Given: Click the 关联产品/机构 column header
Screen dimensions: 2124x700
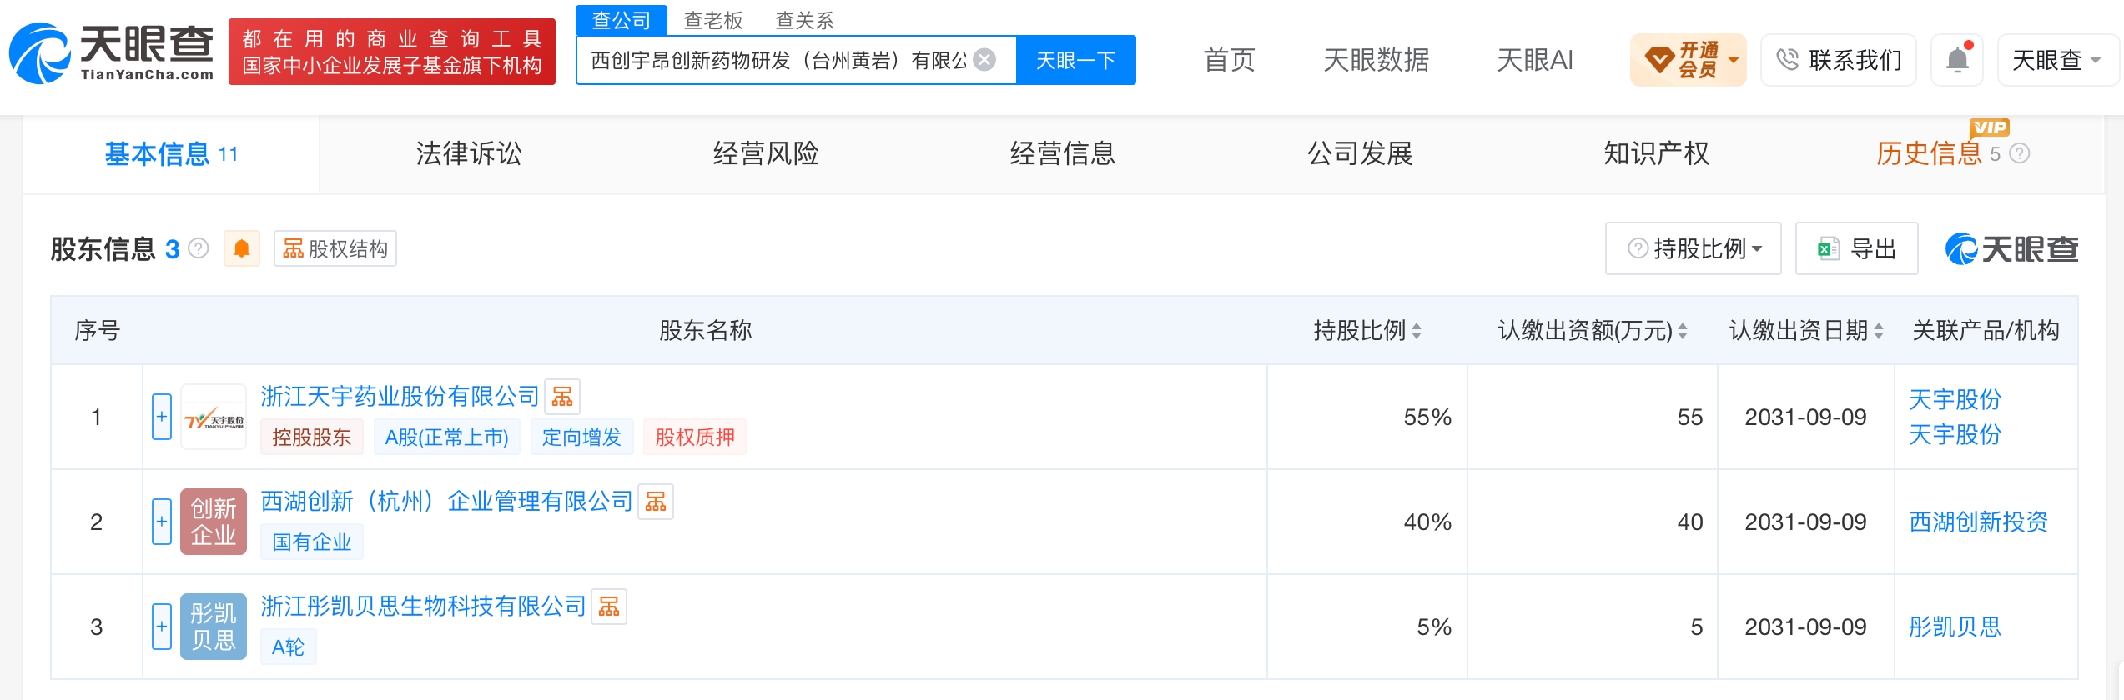Looking at the screenshot, I should pyautogui.click(x=1986, y=331).
